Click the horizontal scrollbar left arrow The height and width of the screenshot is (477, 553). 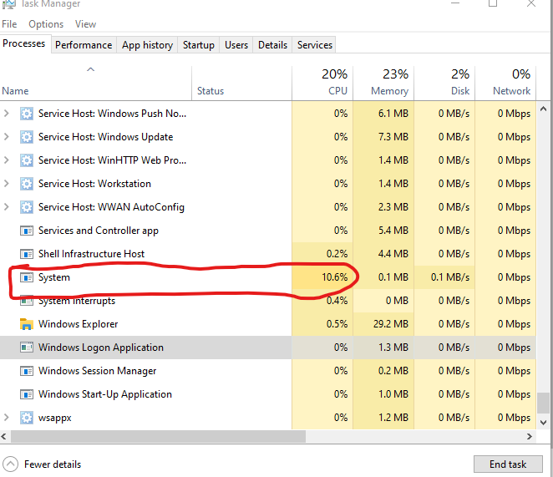4,436
